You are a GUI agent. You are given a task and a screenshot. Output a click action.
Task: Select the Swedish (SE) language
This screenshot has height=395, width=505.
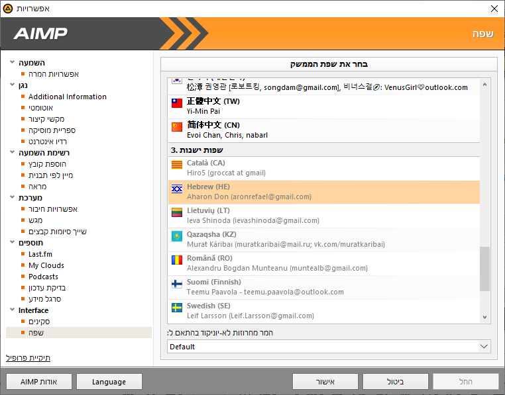(324, 312)
